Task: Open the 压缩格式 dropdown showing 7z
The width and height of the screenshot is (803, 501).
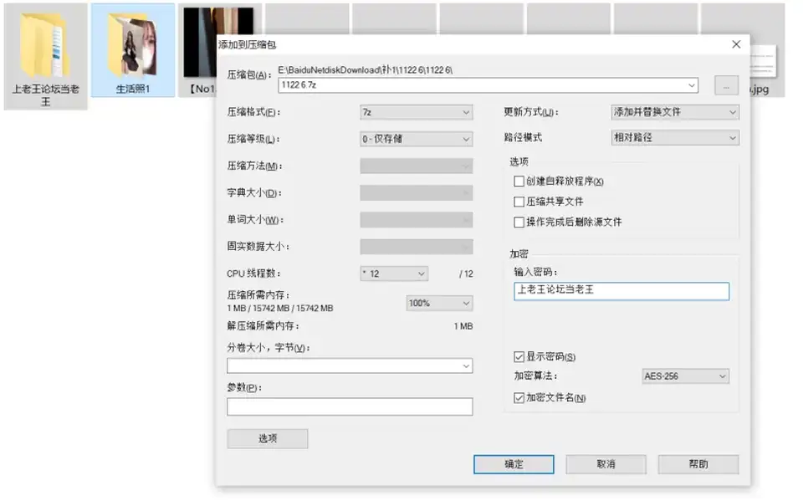Action: [417, 112]
